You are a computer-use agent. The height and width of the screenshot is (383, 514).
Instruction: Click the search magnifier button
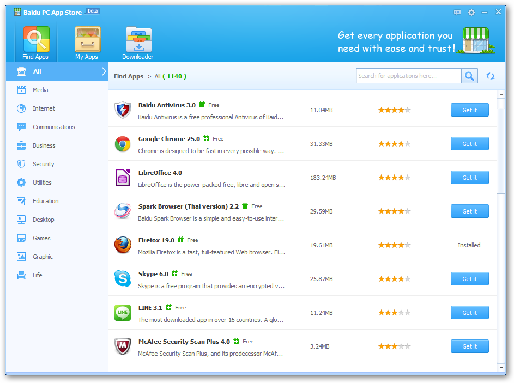[x=469, y=76]
